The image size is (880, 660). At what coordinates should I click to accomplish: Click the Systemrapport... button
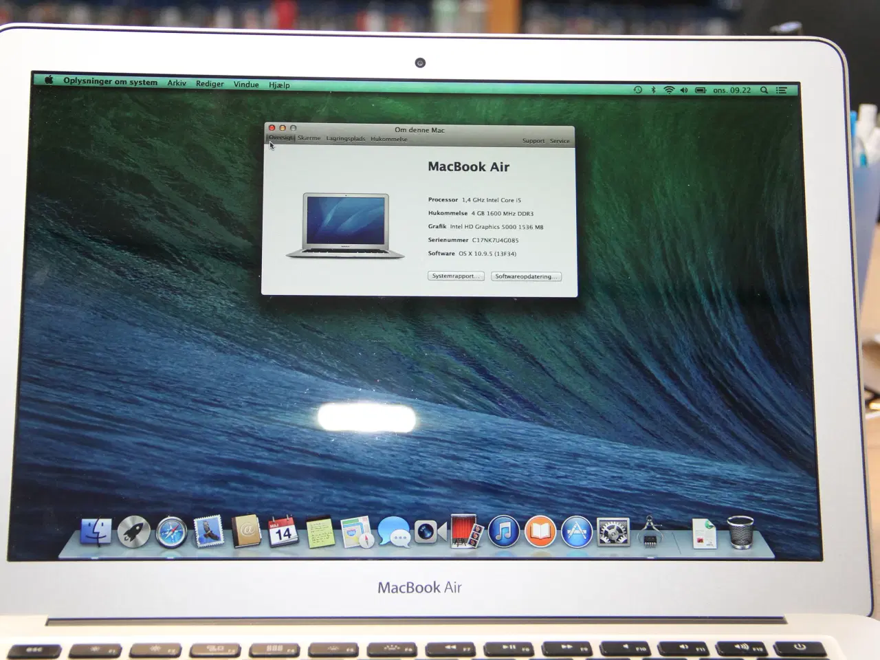[x=456, y=276]
